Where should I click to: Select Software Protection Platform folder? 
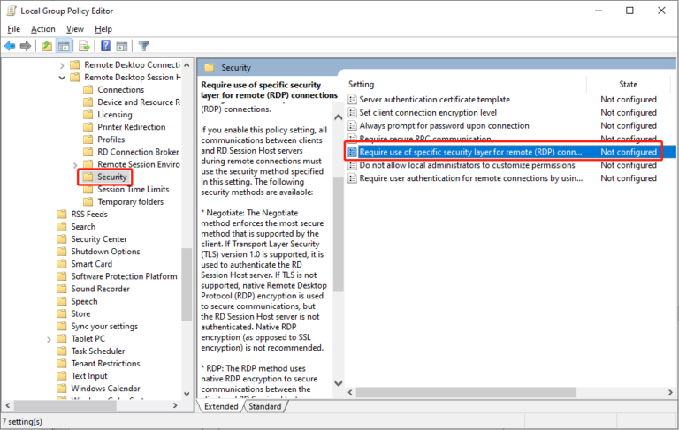pyautogui.click(x=124, y=276)
